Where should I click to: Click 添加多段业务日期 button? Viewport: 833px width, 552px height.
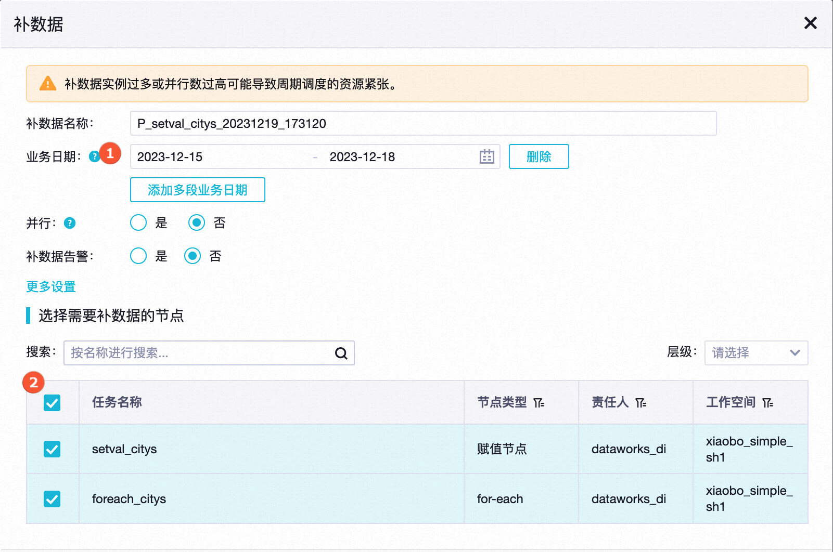point(198,190)
